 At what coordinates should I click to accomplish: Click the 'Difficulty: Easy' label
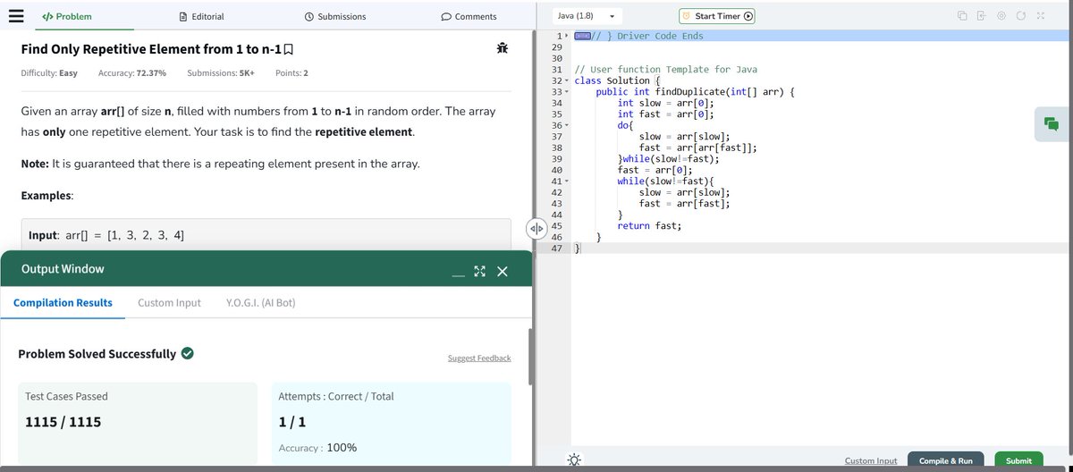49,72
